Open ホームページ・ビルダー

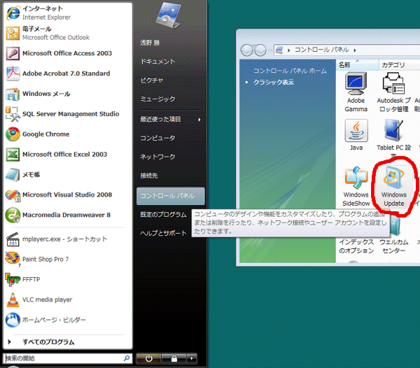click(68, 320)
